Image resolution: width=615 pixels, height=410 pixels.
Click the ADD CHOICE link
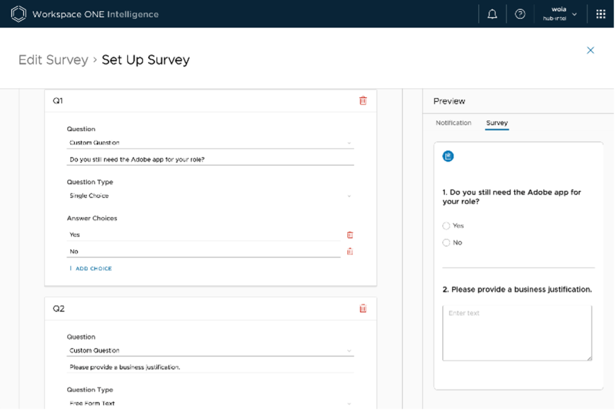93,268
